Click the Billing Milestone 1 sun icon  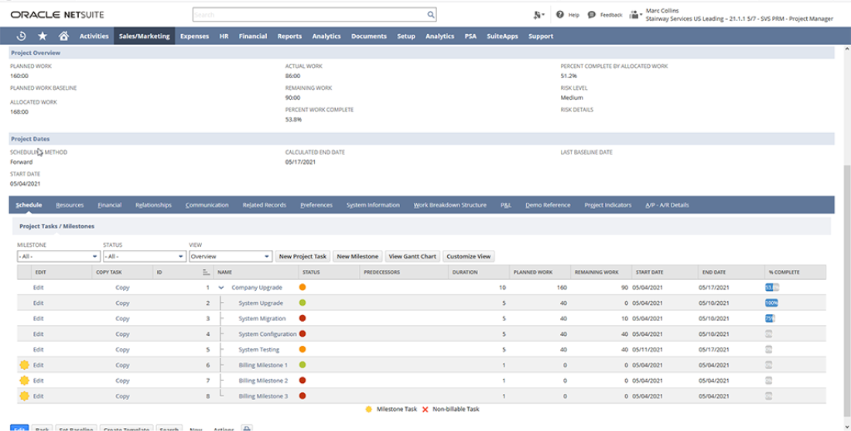click(23, 365)
